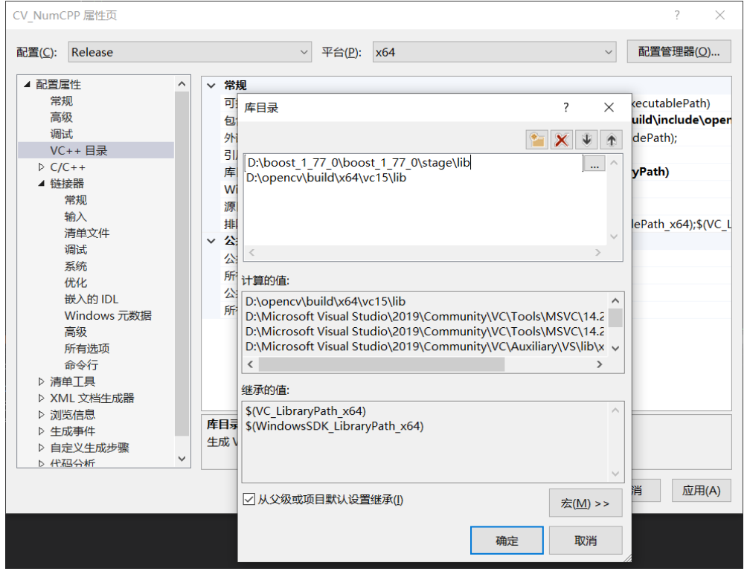Screen dimensions: 747x577
Task: Open 配置管理器(O)...
Action: pyautogui.click(x=678, y=51)
